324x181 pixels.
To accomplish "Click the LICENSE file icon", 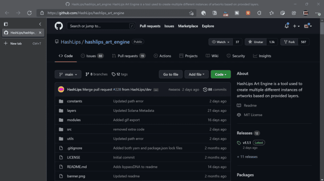I will (61, 158).
